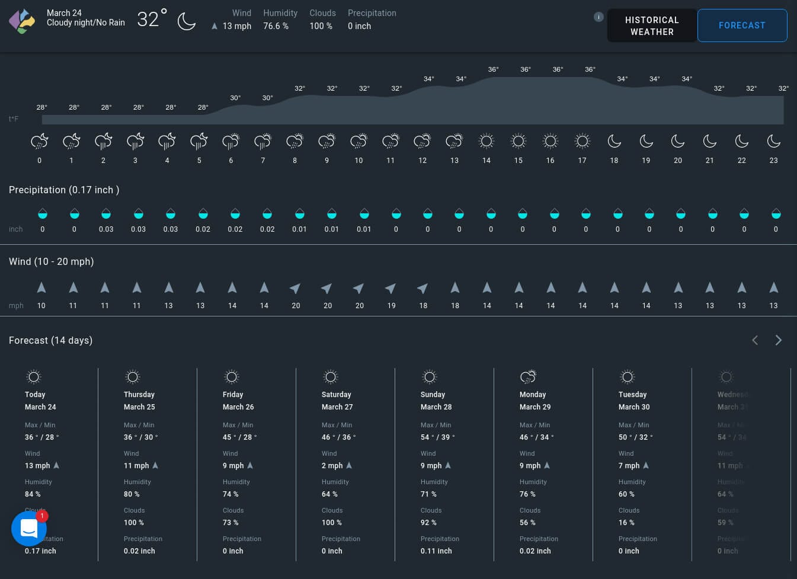
Task: Click the current temperature 32°
Action: pyautogui.click(x=152, y=19)
